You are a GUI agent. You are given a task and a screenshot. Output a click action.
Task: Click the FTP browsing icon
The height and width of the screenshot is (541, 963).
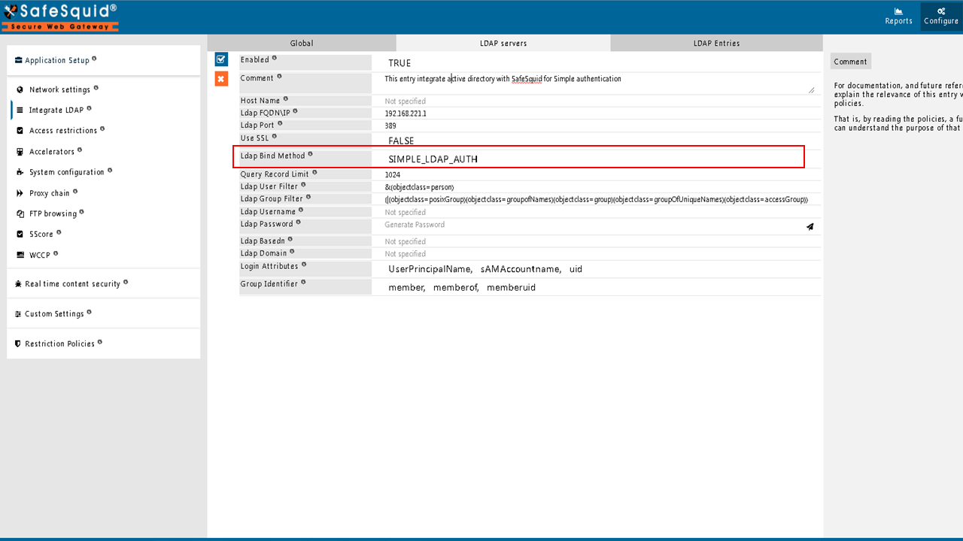[x=20, y=214]
